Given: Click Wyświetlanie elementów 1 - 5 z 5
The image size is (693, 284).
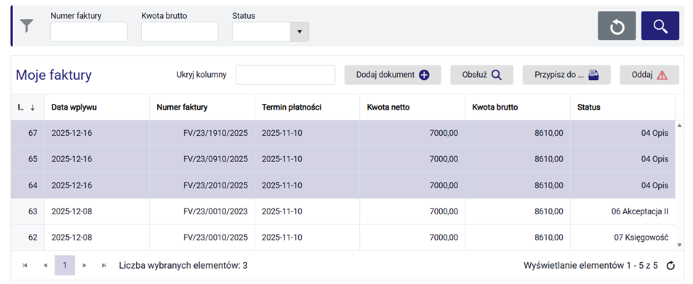Looking at the screenshot, I should [x=591, y=265].
